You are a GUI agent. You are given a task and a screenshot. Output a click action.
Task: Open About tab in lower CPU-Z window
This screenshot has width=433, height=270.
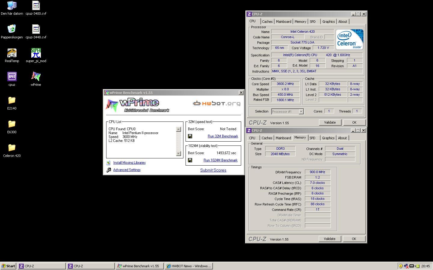pyautogui.click(x=342, y=138)
